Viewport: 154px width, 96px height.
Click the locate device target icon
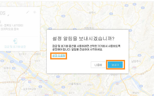tap(35, 12)
